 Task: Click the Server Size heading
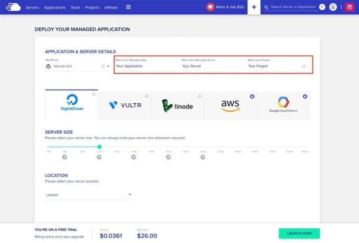(x=59, y=132)
